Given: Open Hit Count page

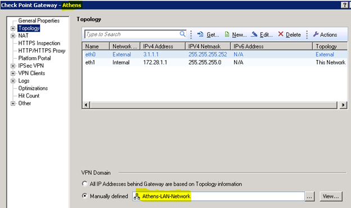Looking at the screenshot, I should (x=29, y=95).
